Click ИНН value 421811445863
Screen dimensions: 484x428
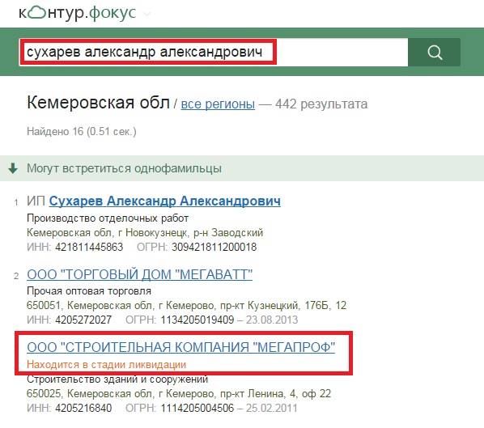click(x=89, y=248)
